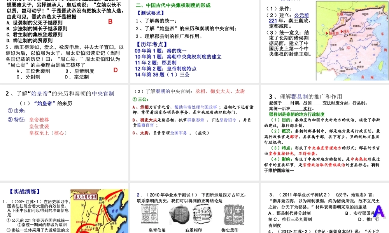
Task: Select 10 年第 1 题:秦朝中央集权制度的建立
Action: [178, 57]
